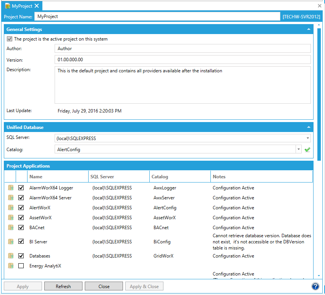Expand the Catalog dropdown list
The image size is (325, 295).
click(298, 150)
